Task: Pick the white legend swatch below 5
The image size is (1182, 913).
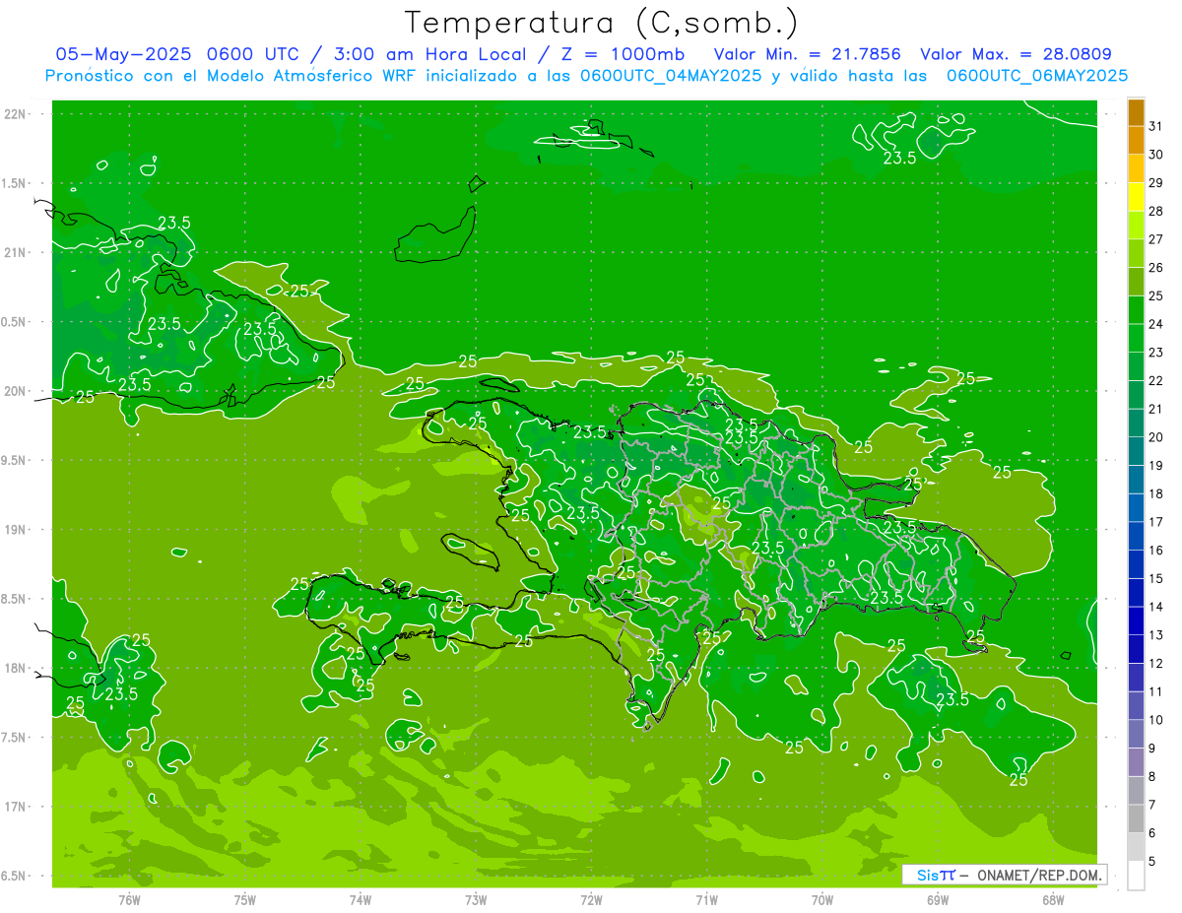Action: [x=1136, y=876]
